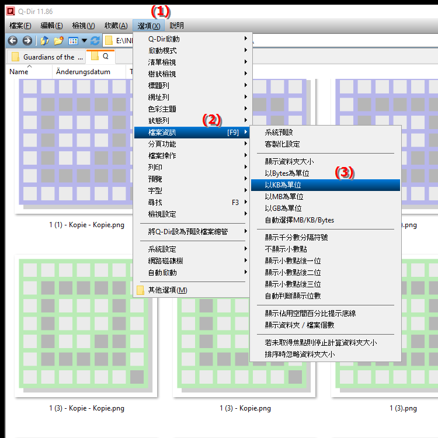438x438 pixels.
Task: Select 以MB為單位 size unit
Action: coord(325,197)
